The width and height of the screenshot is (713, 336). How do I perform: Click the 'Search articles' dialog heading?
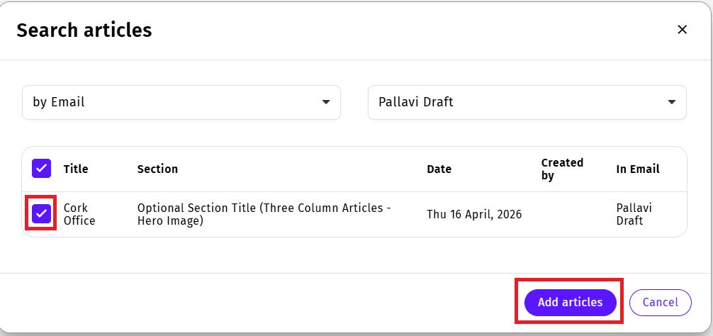pos(84,30)
